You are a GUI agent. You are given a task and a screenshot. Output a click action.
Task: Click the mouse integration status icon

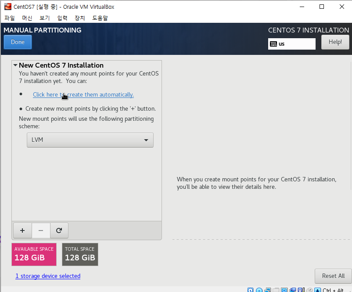[309, 290]
